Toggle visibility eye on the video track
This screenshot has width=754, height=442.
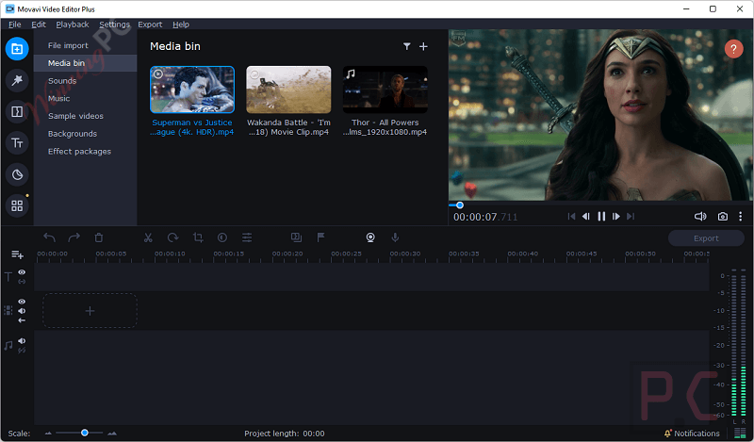click(22, 302)
